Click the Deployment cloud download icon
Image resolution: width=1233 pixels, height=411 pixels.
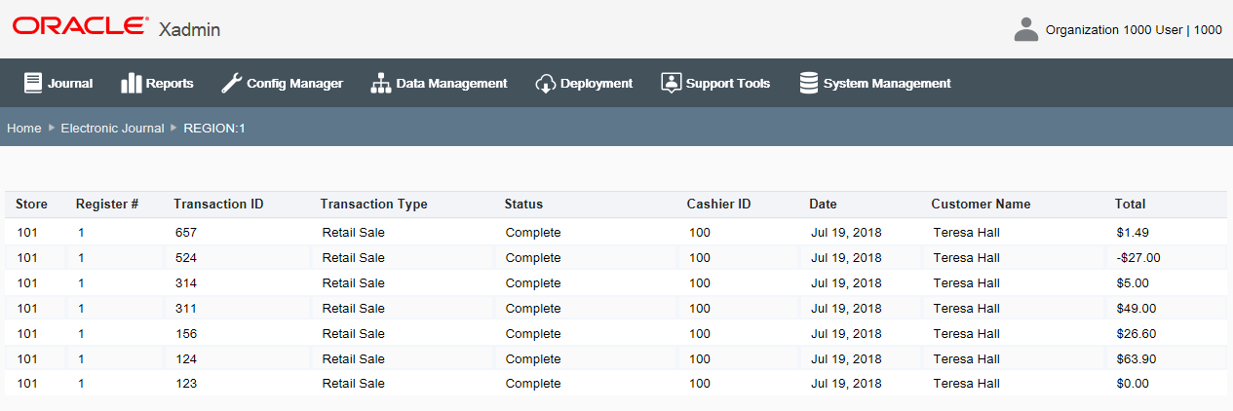click(x=545, y=83)
